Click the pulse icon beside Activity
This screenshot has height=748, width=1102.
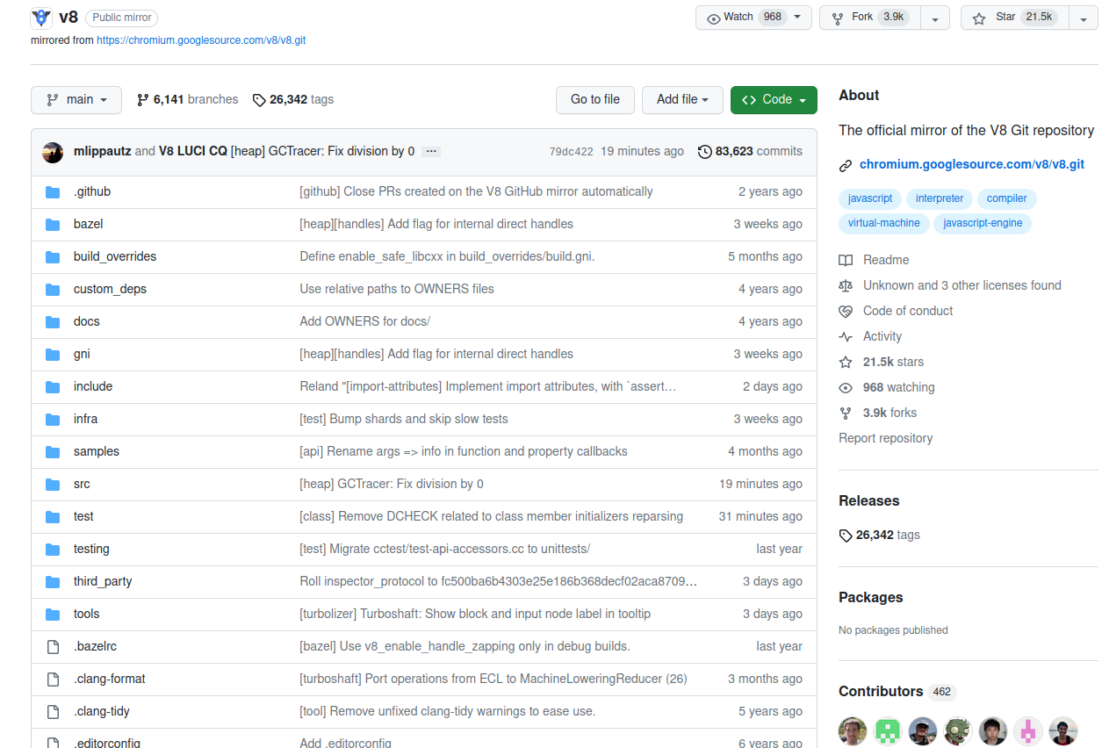(846, 337)
